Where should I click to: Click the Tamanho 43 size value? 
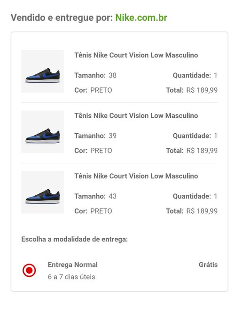pyautogui.click(x=112, y=196)
